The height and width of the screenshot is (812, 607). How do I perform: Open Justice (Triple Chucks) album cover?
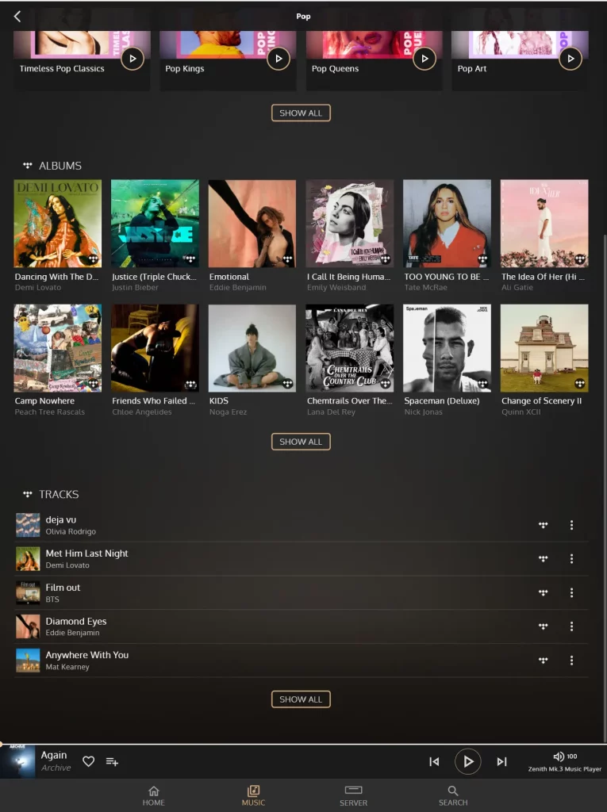pos(155,223)
